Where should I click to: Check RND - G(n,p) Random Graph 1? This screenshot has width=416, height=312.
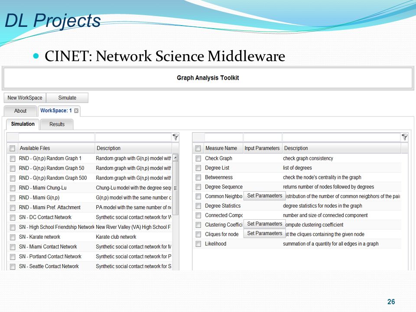coord(13,159)
